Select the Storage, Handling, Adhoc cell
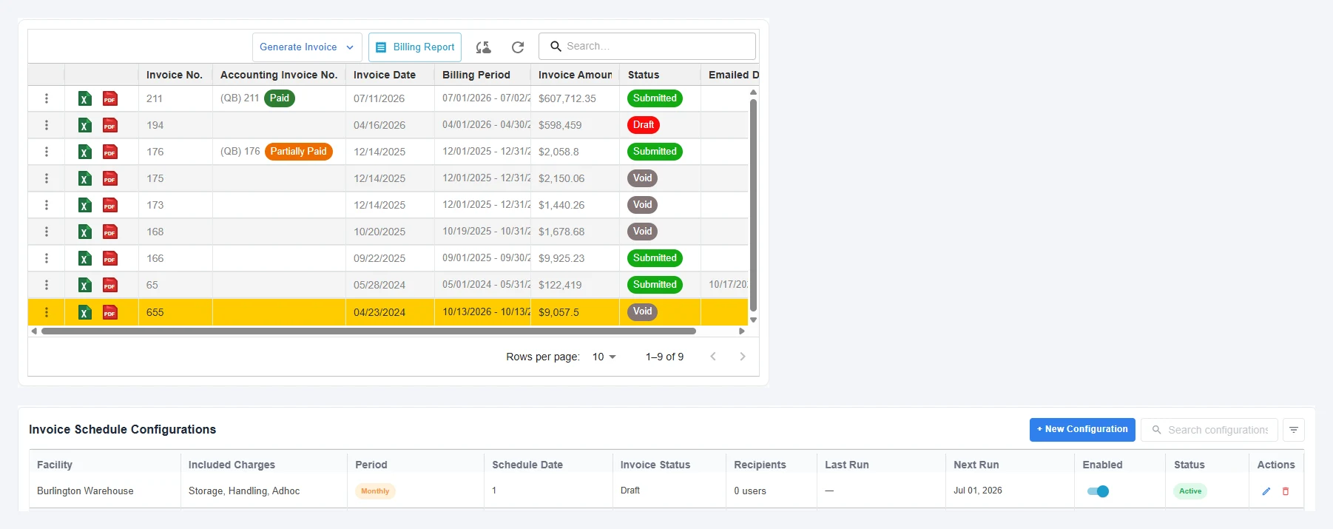 point(263,491)
